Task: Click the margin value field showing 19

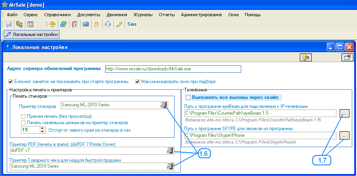Action: [x=30, y=130]
